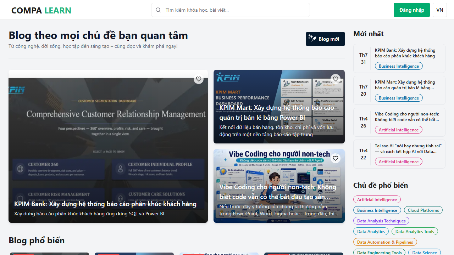Click Artificial Intelligence tag under Th4 22 post
The image size is (454, 255).
[x=399, y=162]
